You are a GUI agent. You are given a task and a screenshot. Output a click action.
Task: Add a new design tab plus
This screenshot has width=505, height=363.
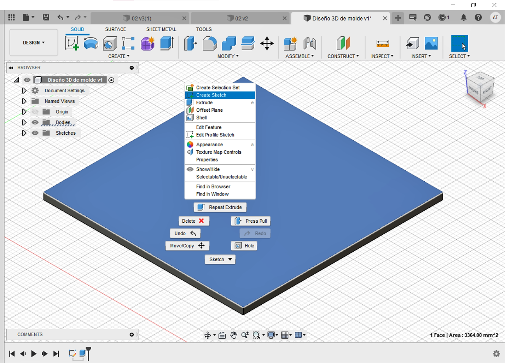click(x=398, y=18)
